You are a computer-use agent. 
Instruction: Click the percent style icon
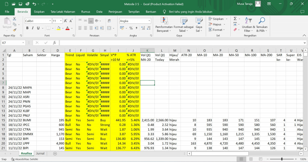point(131,28)
